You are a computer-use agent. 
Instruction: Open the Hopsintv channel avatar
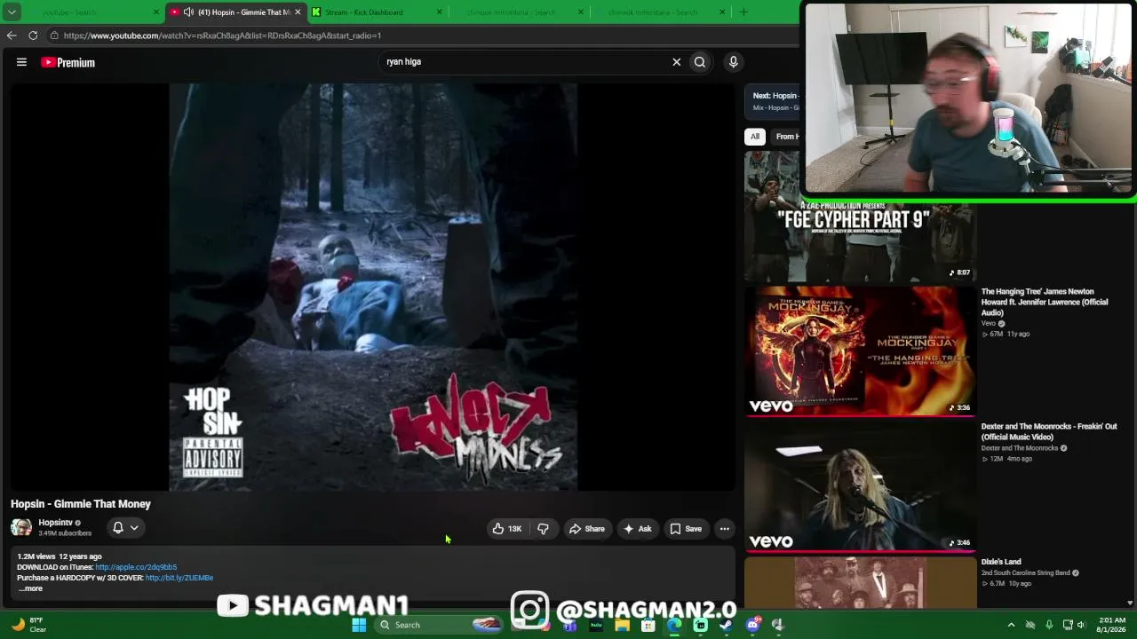tap(21, 527)
